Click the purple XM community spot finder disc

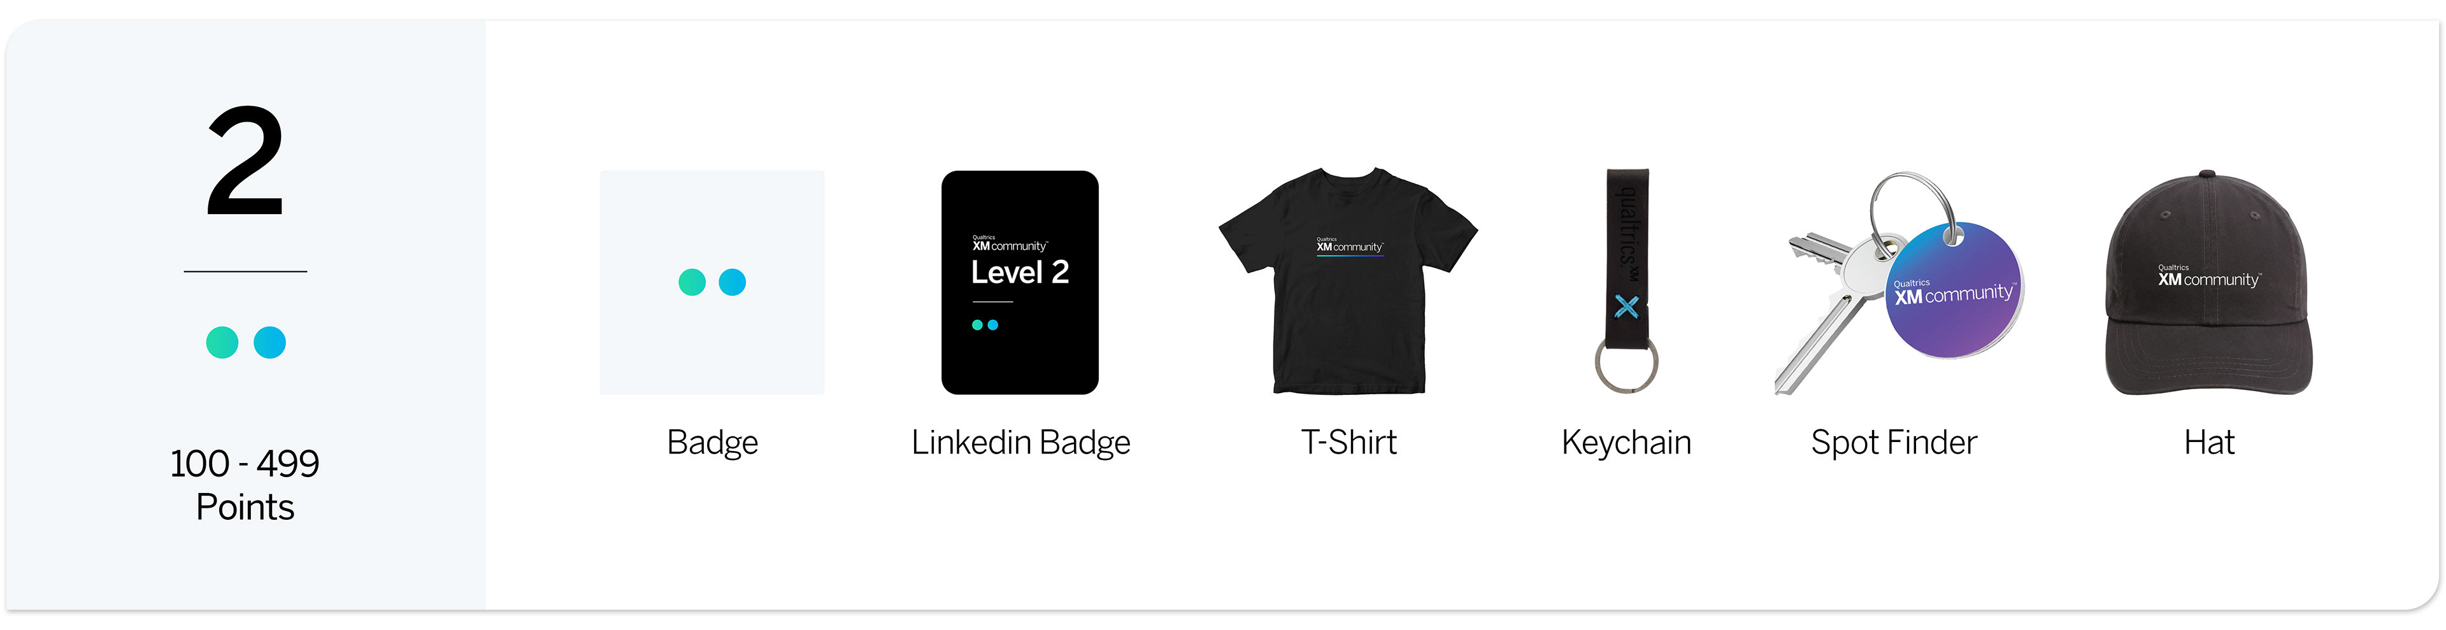[1954, 290]
